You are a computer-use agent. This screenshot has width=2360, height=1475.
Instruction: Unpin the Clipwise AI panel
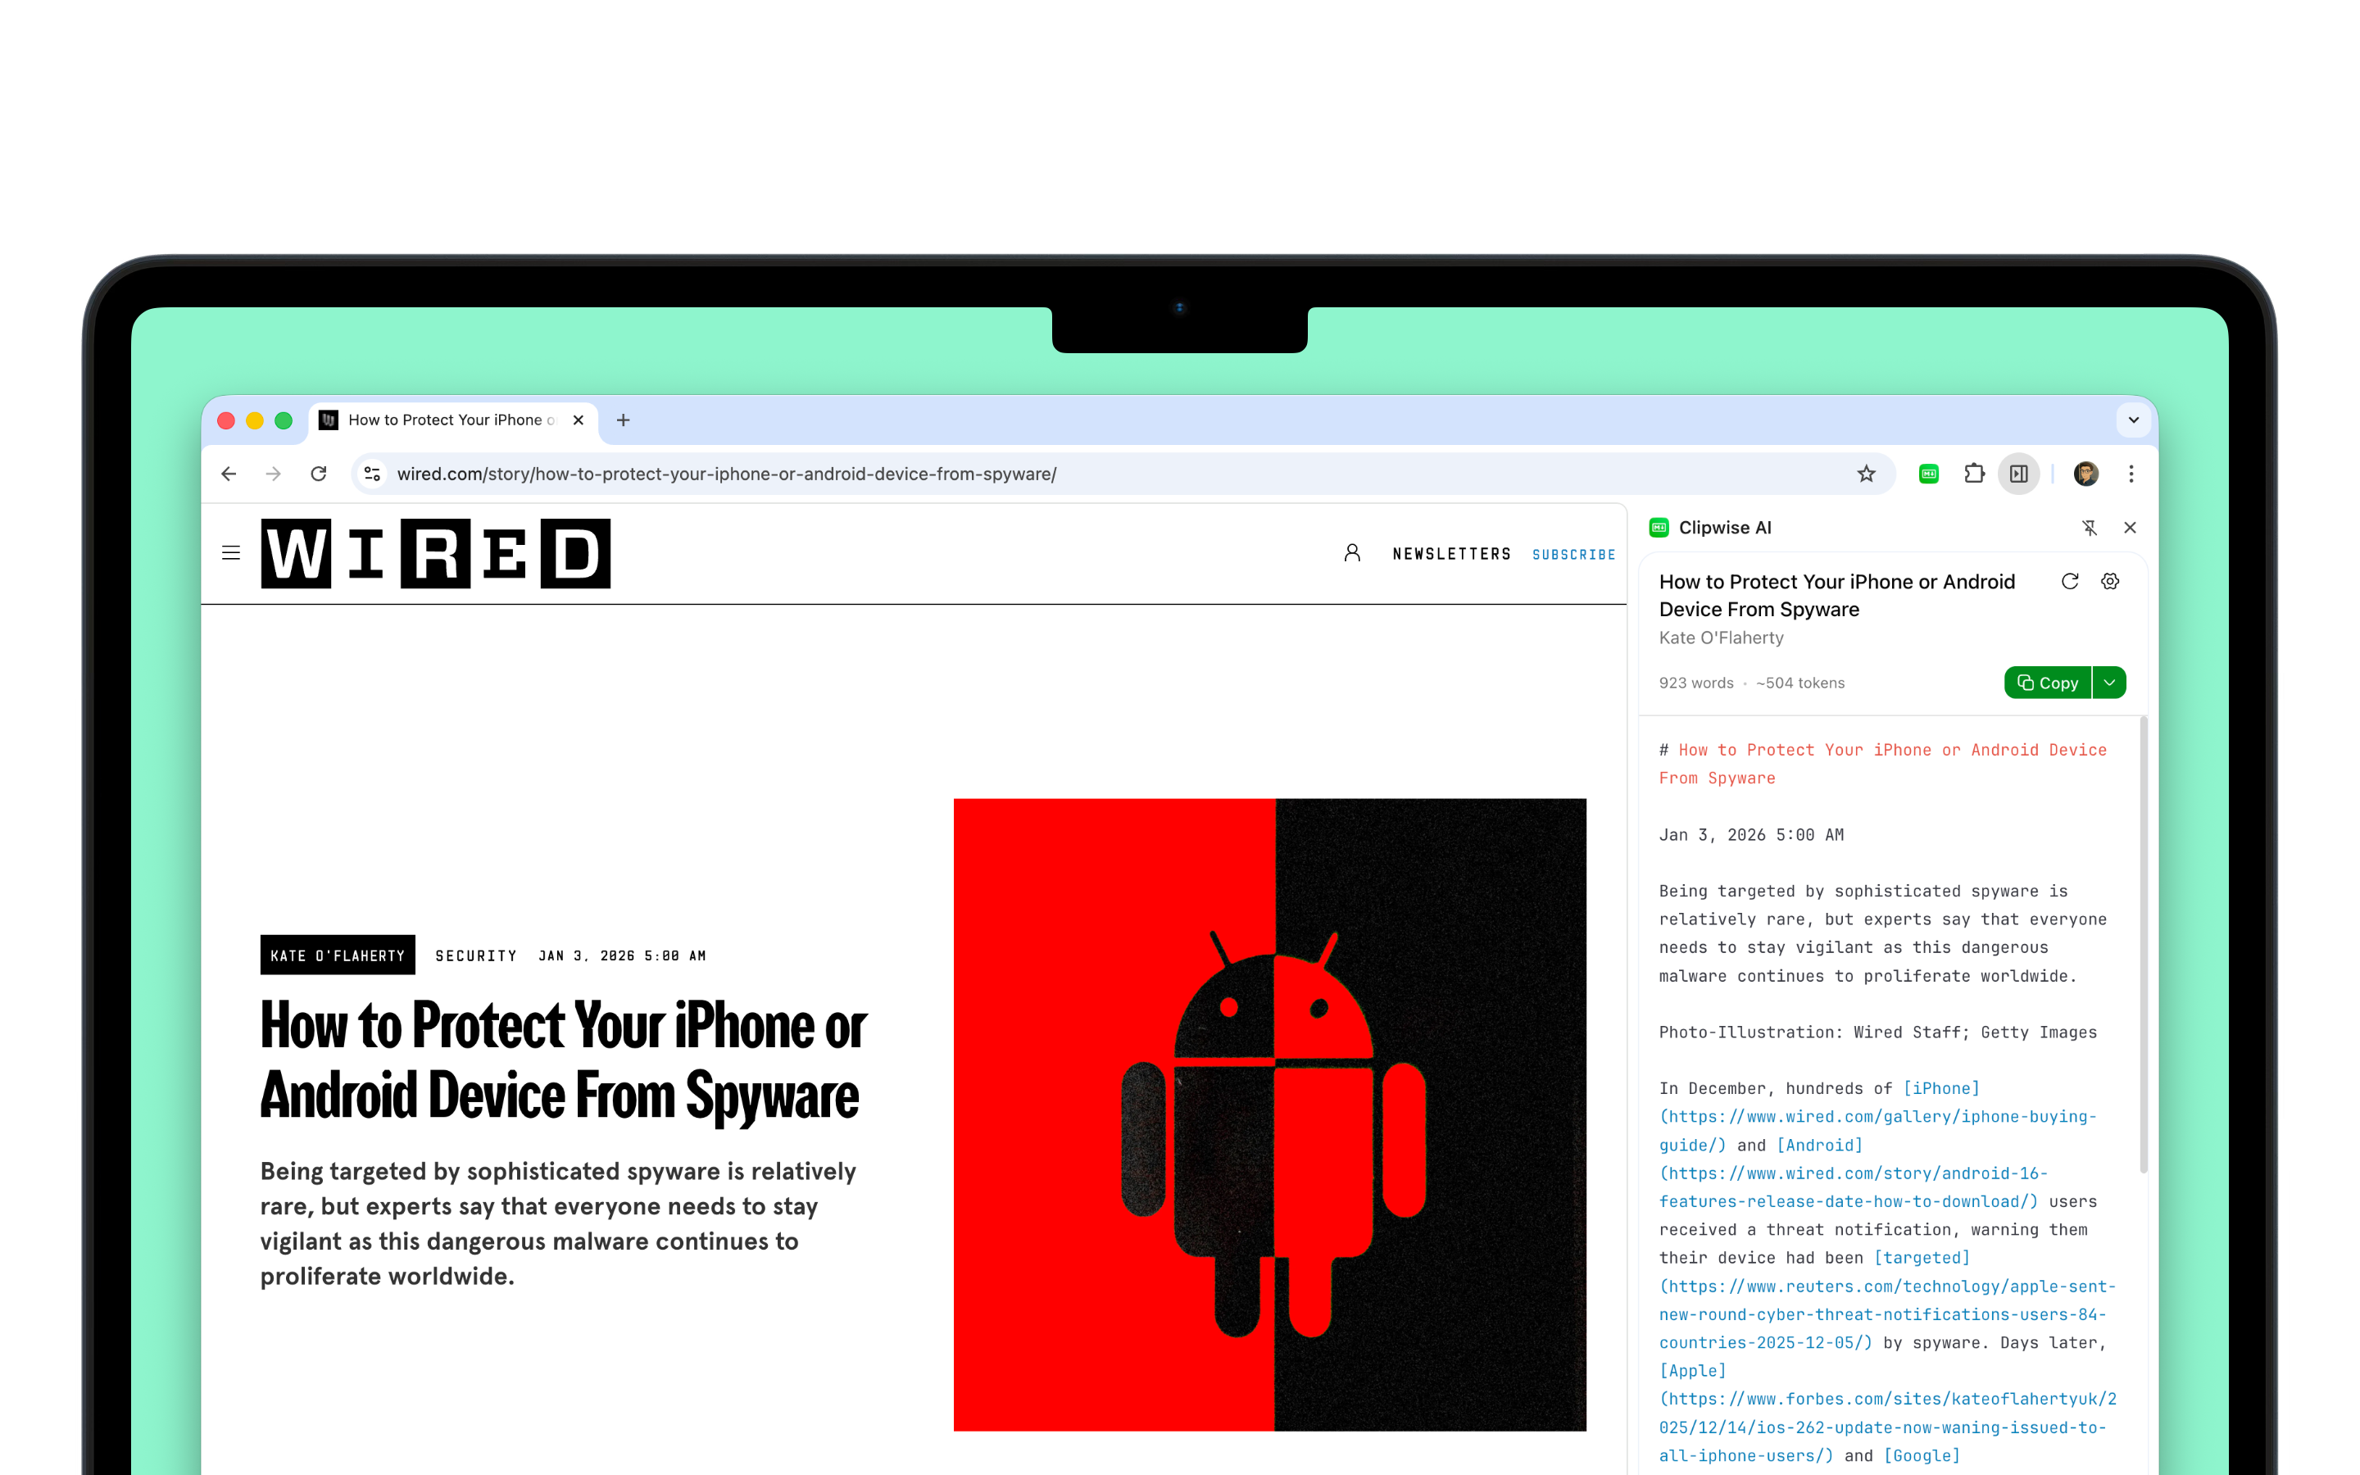coord(2091,528)
